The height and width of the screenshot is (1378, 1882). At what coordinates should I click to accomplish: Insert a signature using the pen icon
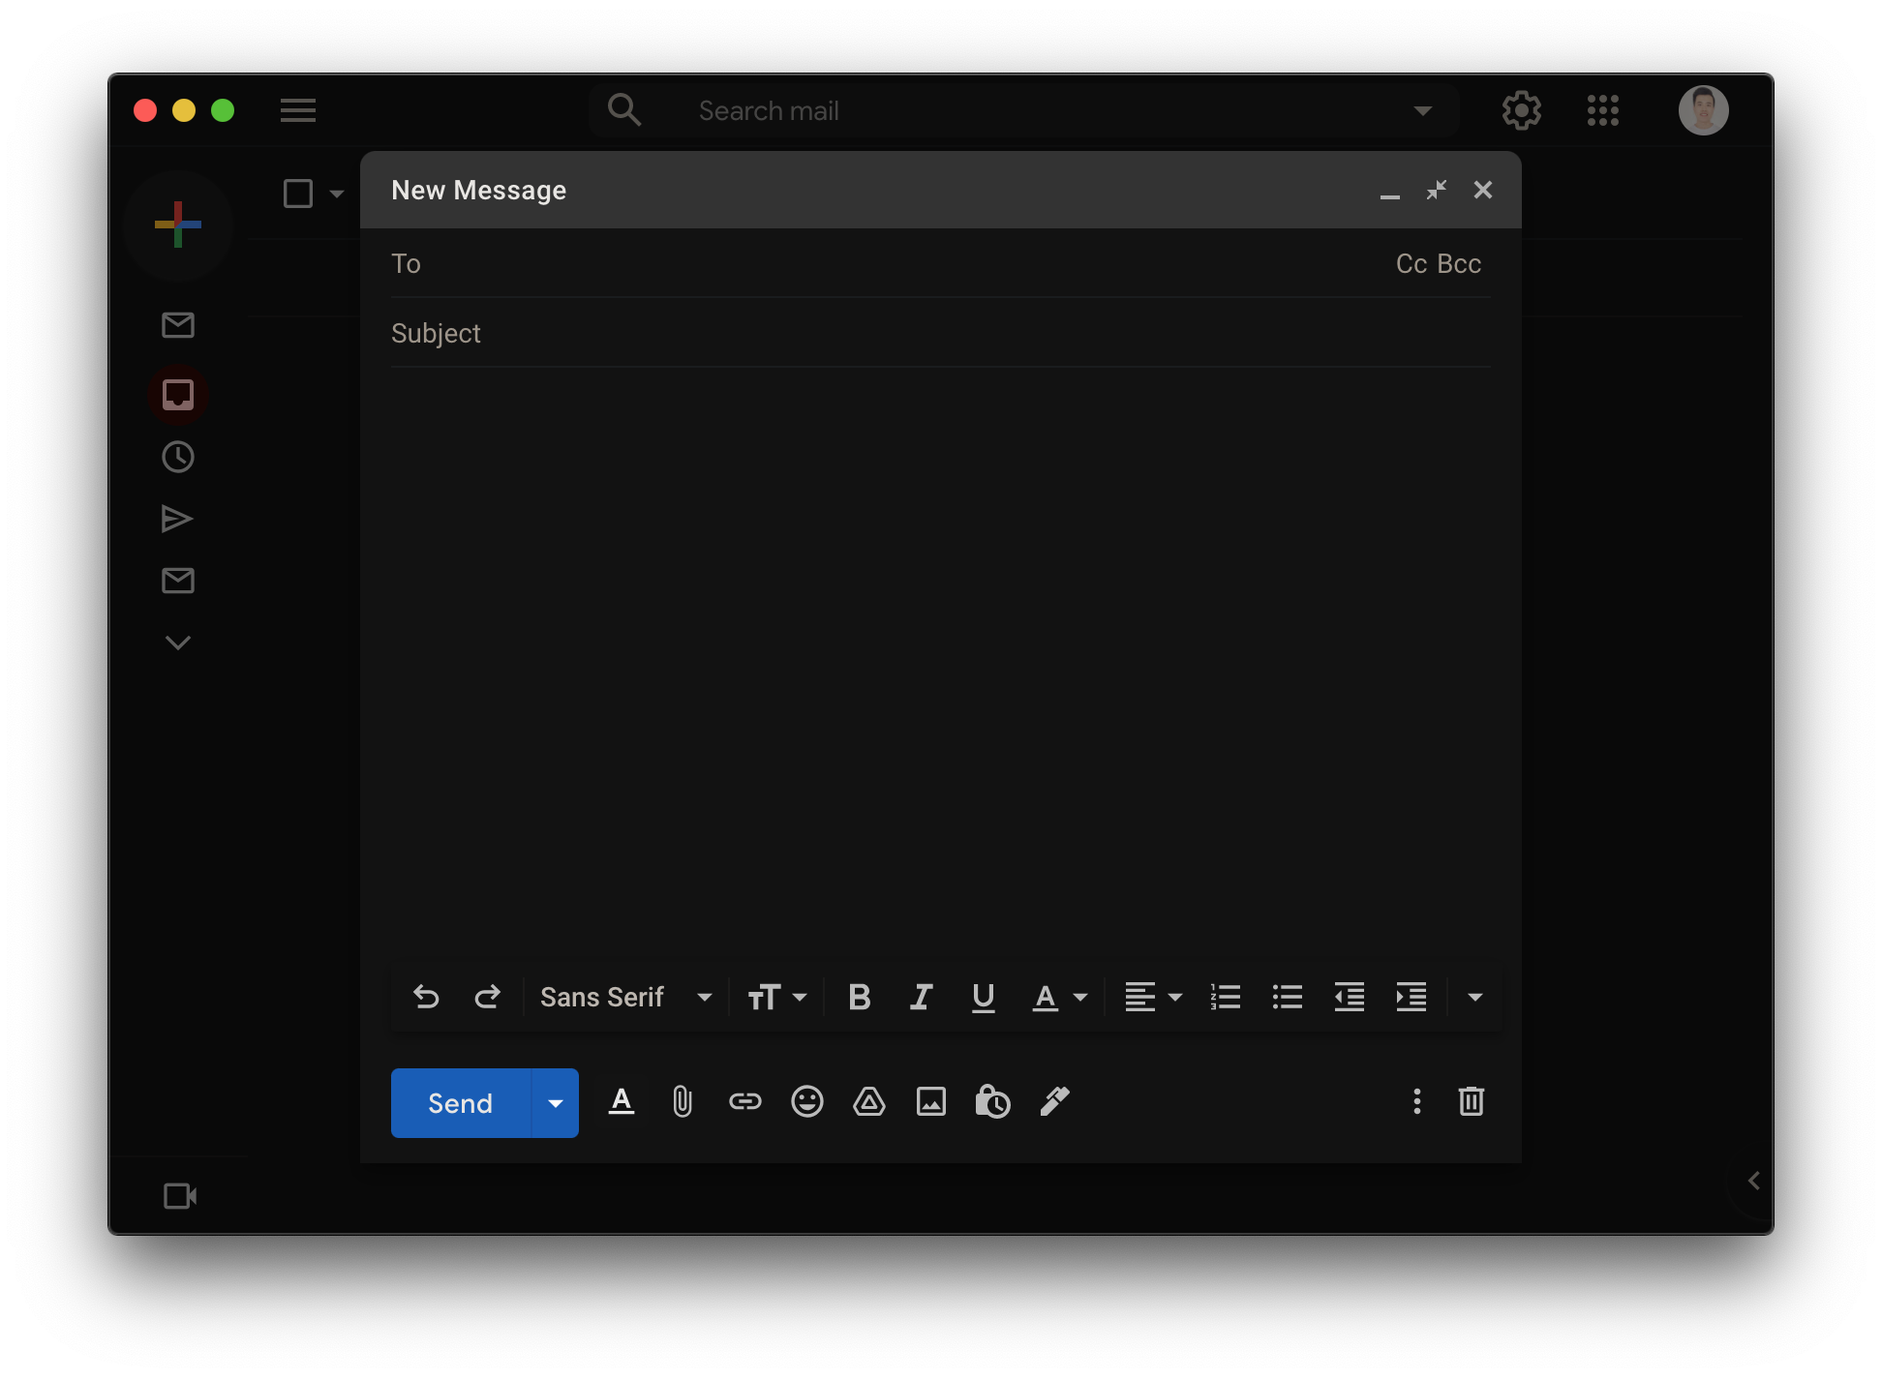[x=1054, y=1101]
